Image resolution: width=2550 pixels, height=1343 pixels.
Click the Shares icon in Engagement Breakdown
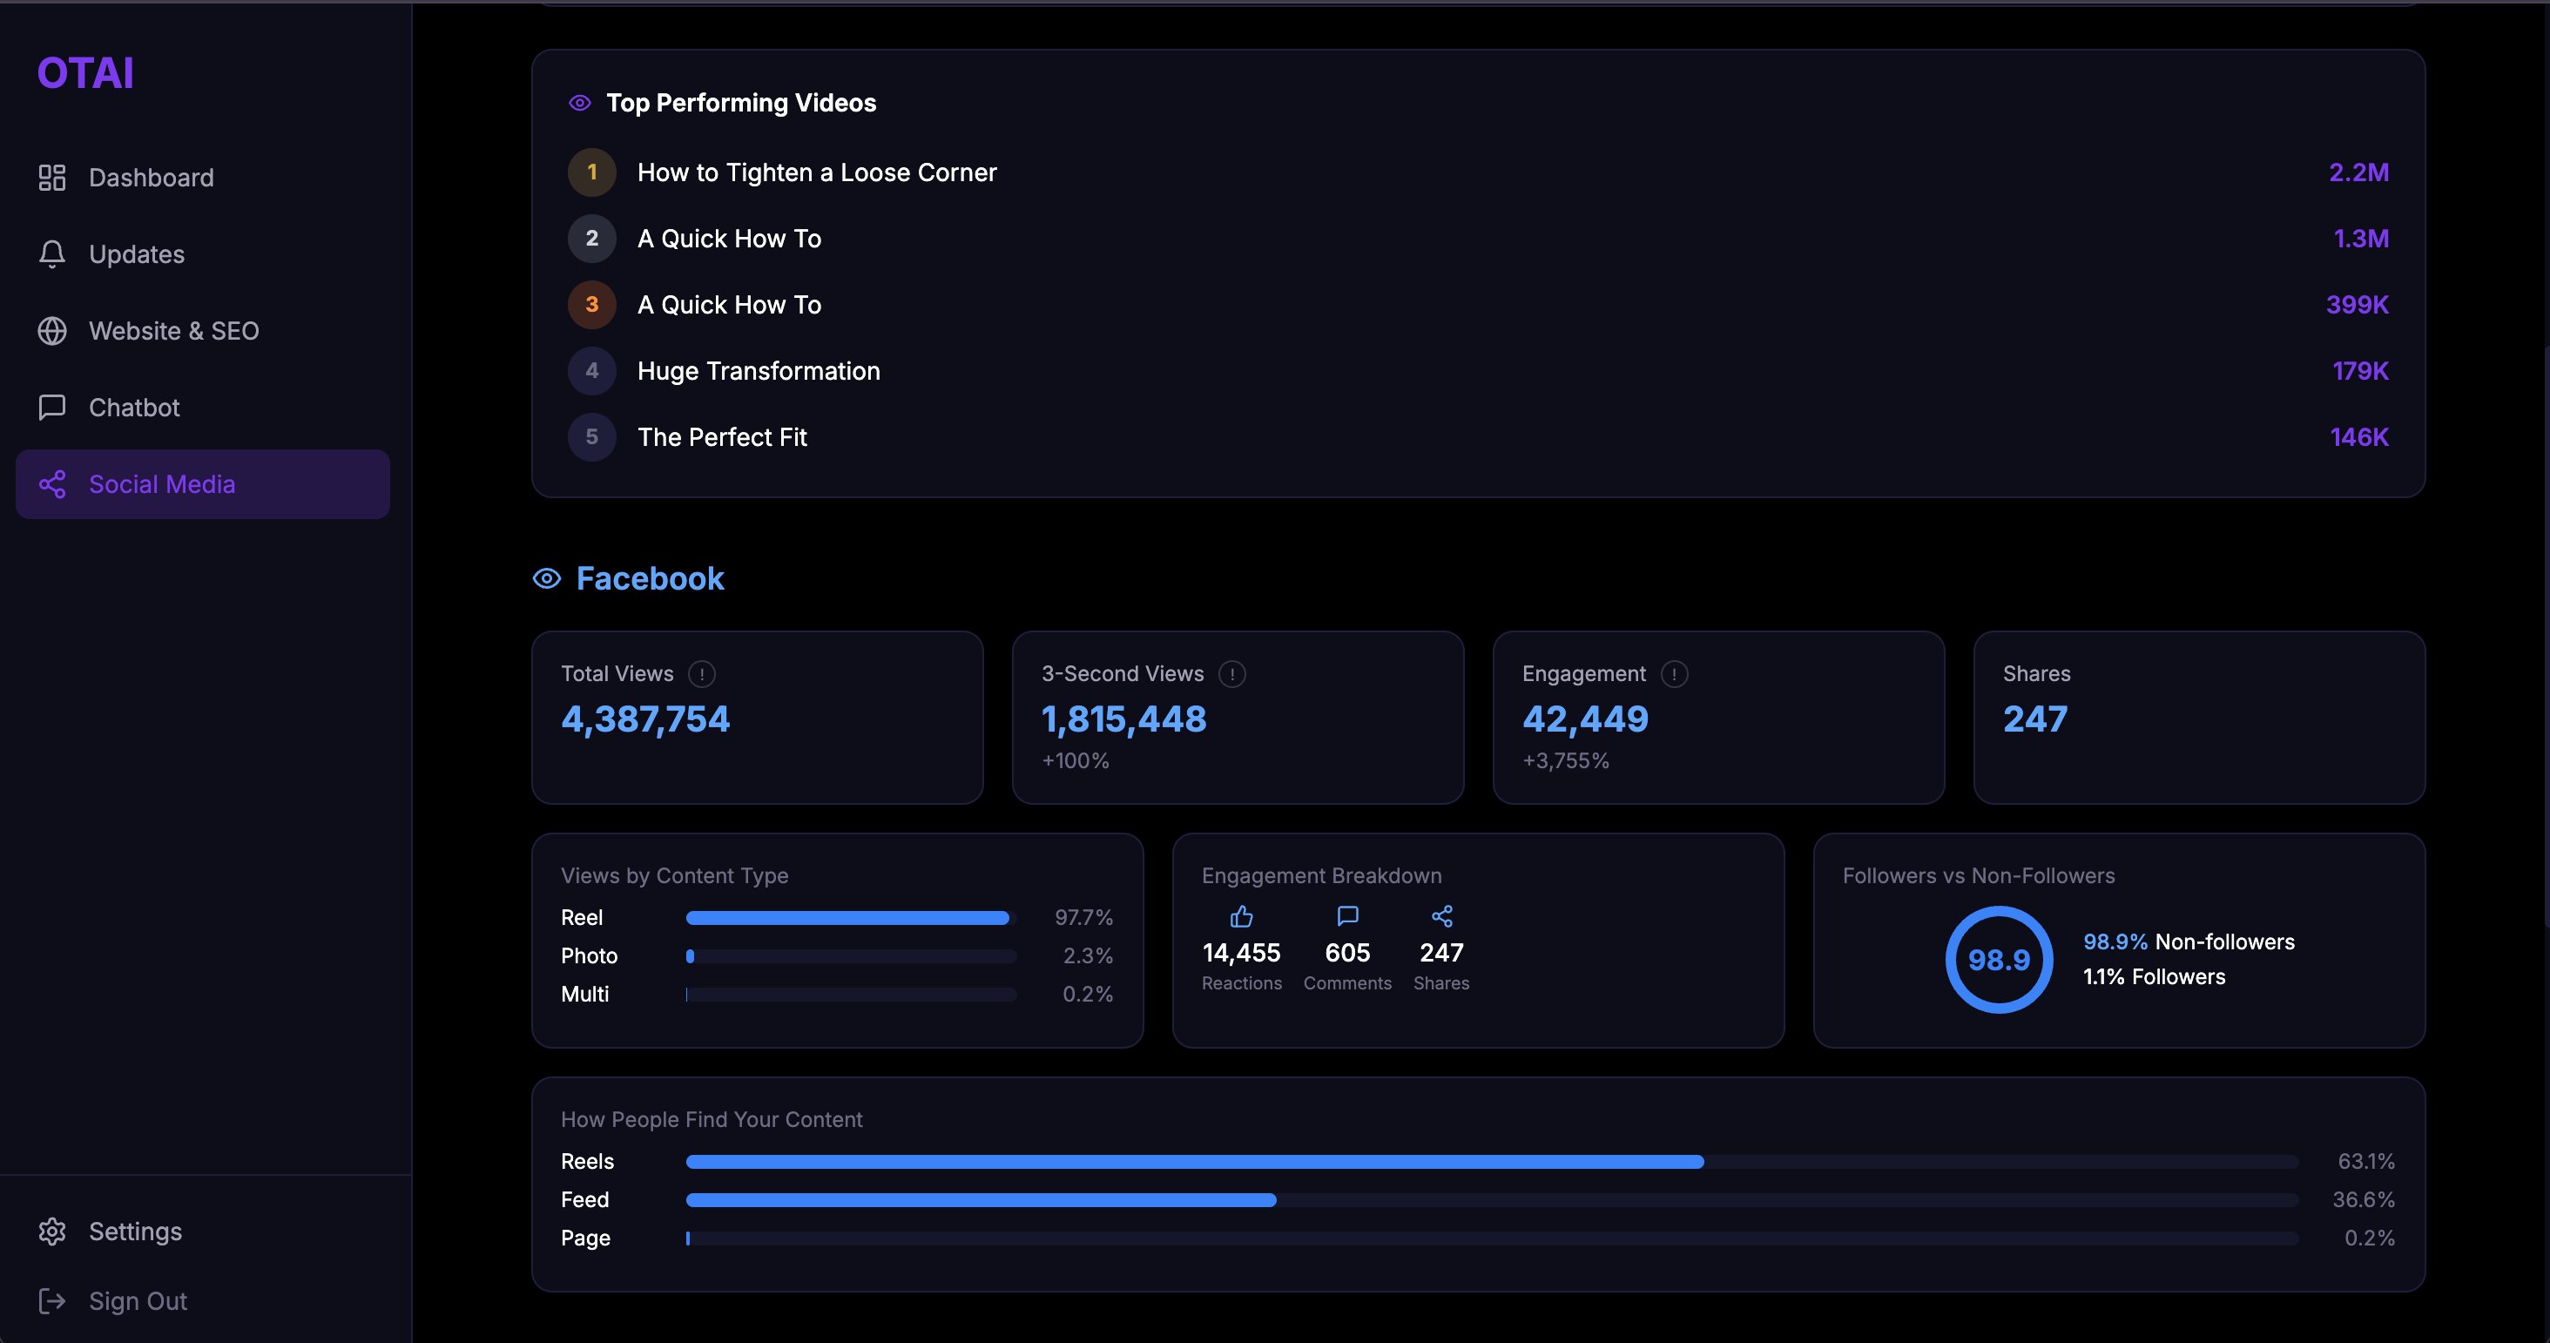(x=1441, y=915)
